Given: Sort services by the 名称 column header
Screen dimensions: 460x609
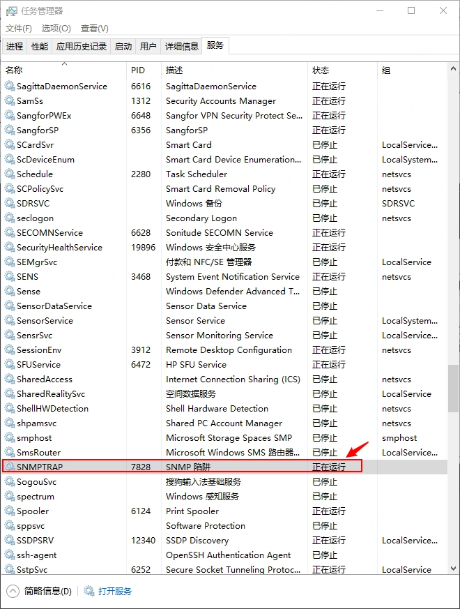Looking at the screenshot, I should click(14, 70).
